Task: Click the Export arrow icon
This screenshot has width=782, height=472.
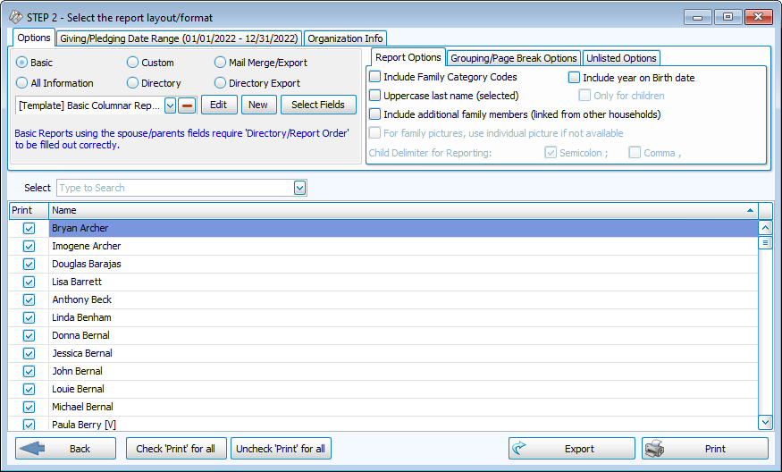Action: pyautogui.click(x=519, y=449)
